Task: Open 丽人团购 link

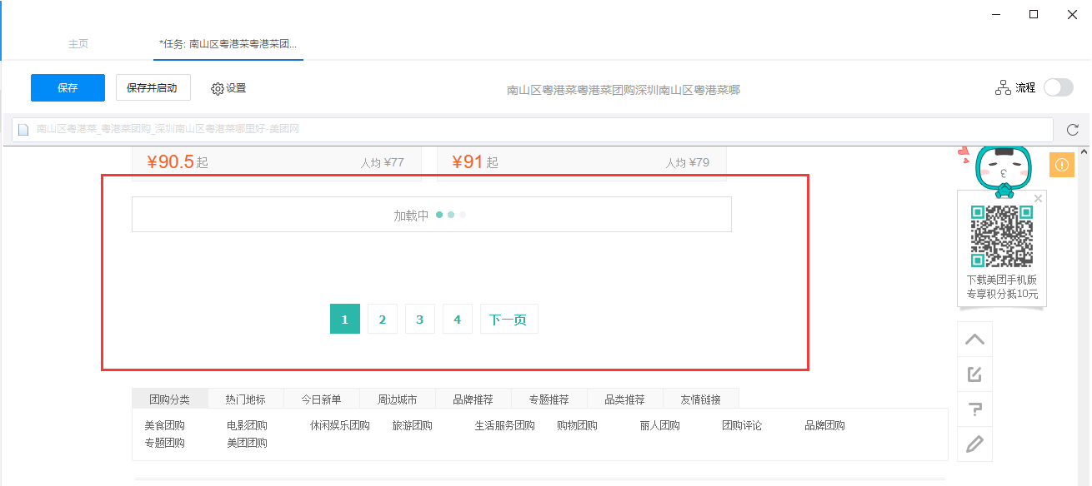Action: pos(660,425)
